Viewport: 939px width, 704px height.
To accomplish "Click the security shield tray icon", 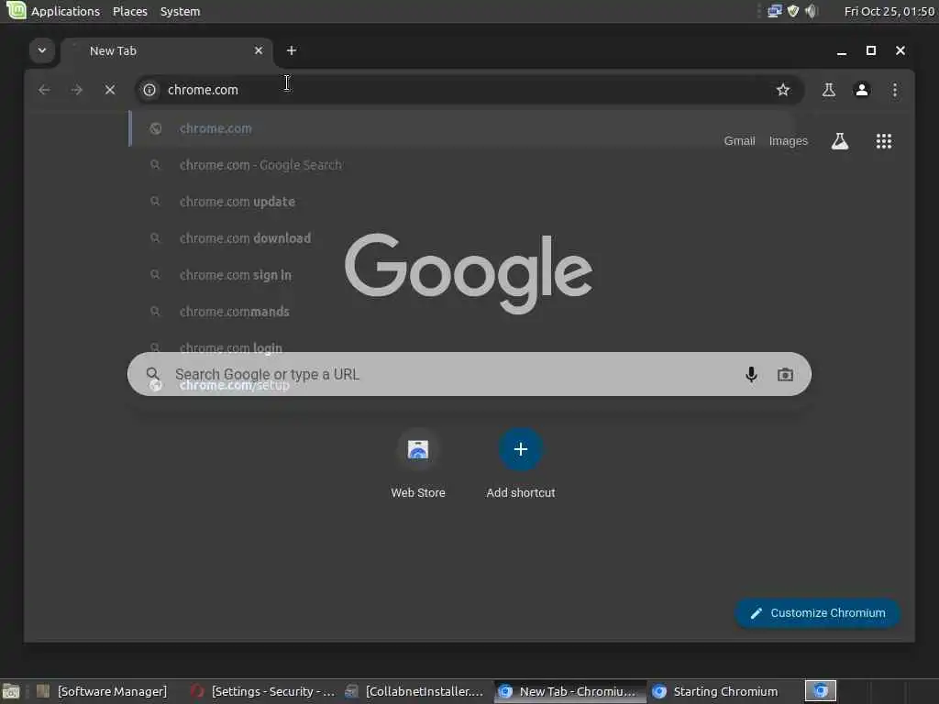I will 793,11.
